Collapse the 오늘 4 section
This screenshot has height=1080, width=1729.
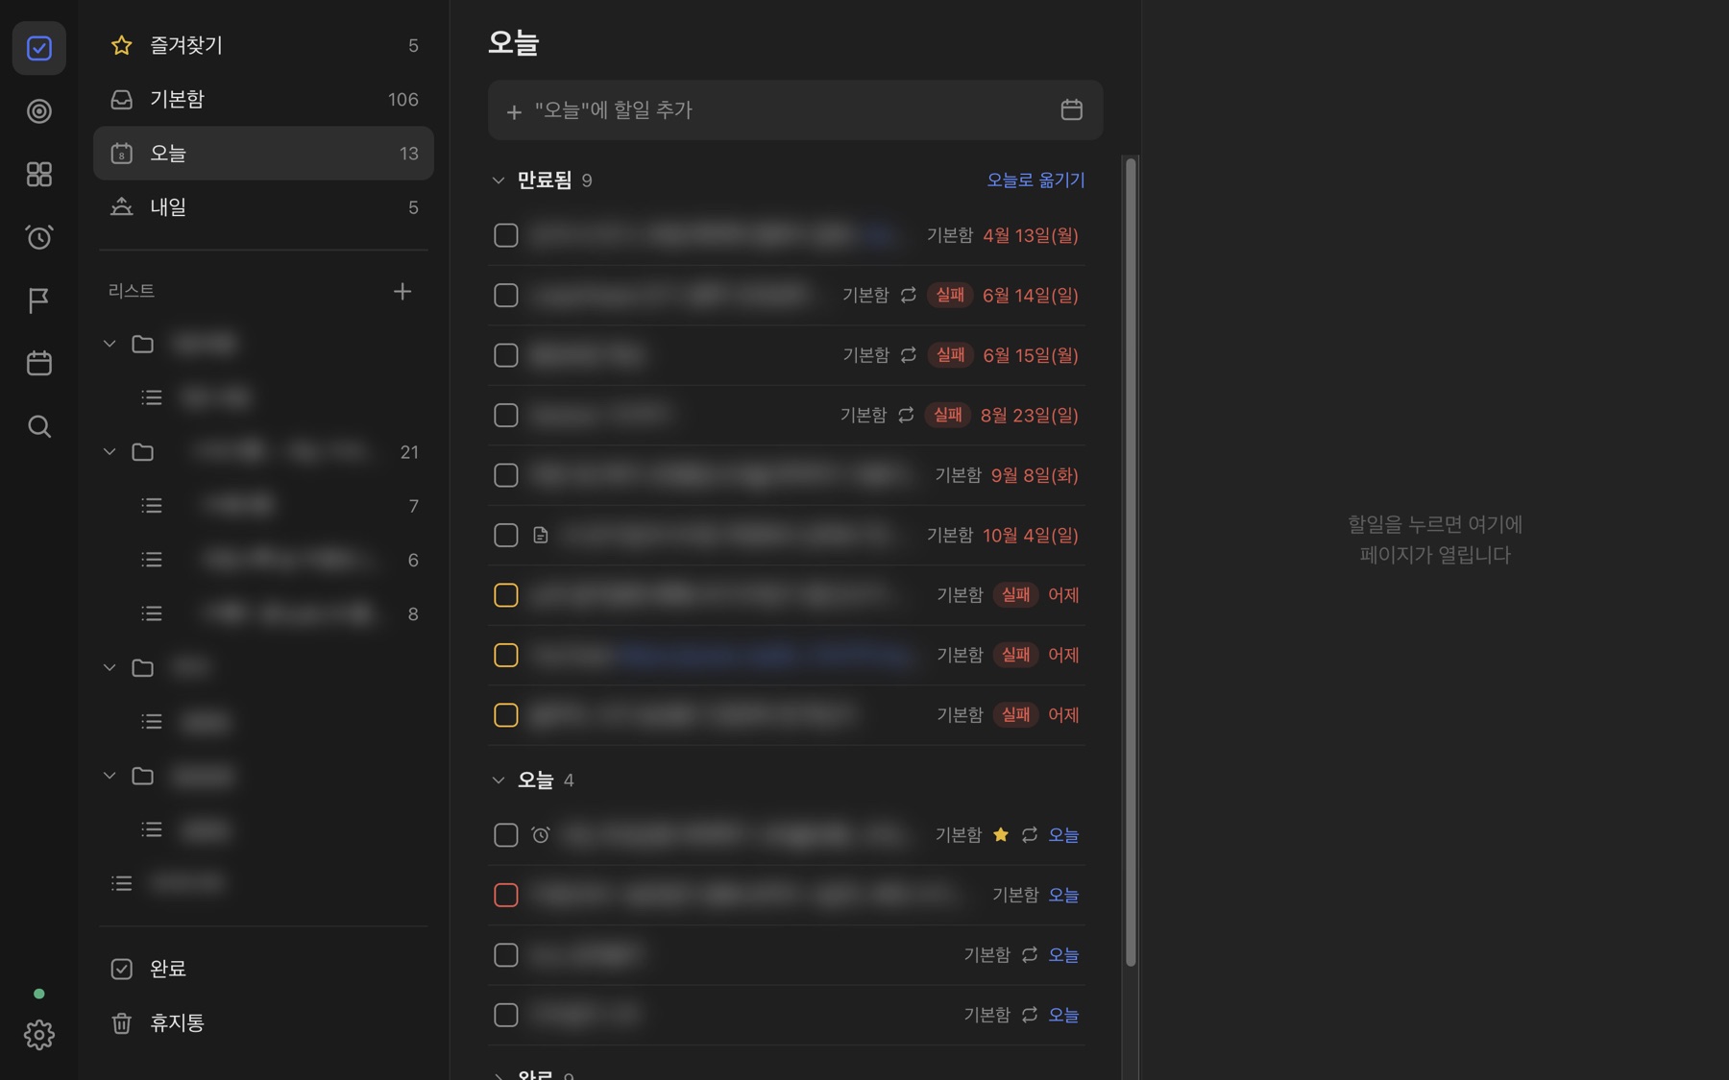pos(498,780)
